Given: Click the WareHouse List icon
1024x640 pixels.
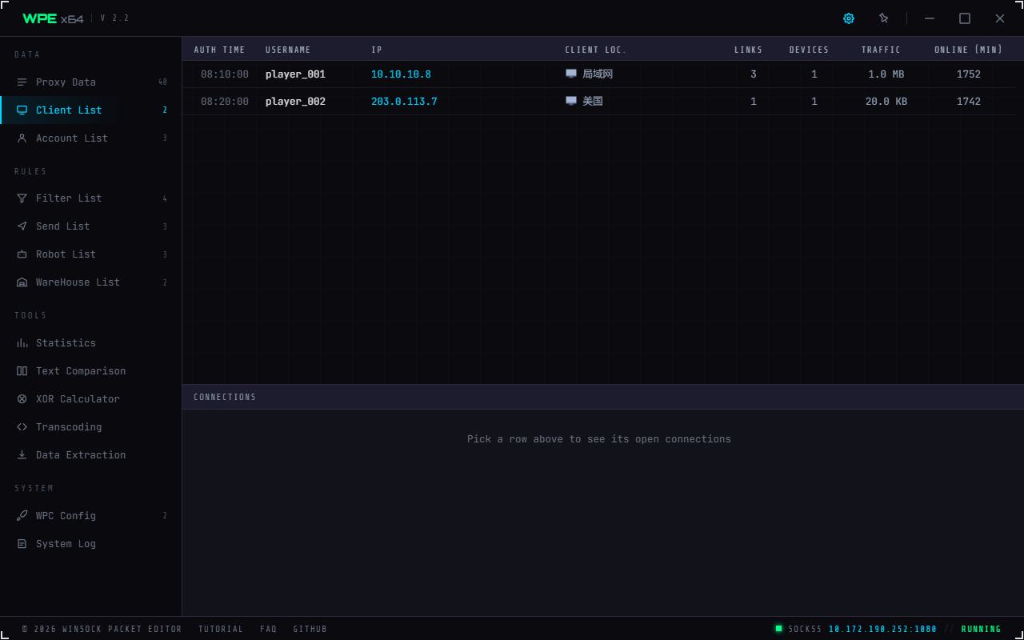Looking at the screenshot, I should [22, 282].
